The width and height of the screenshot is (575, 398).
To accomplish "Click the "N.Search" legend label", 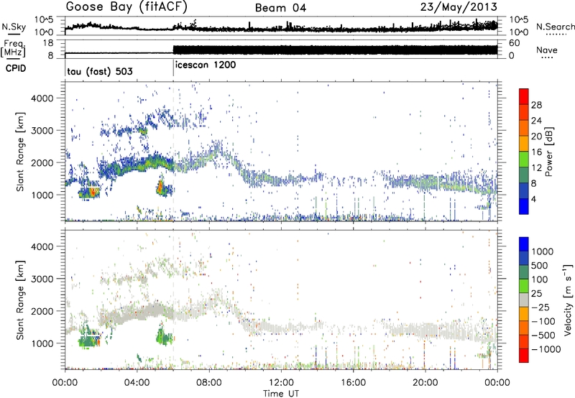I will [x=555, y=27].
